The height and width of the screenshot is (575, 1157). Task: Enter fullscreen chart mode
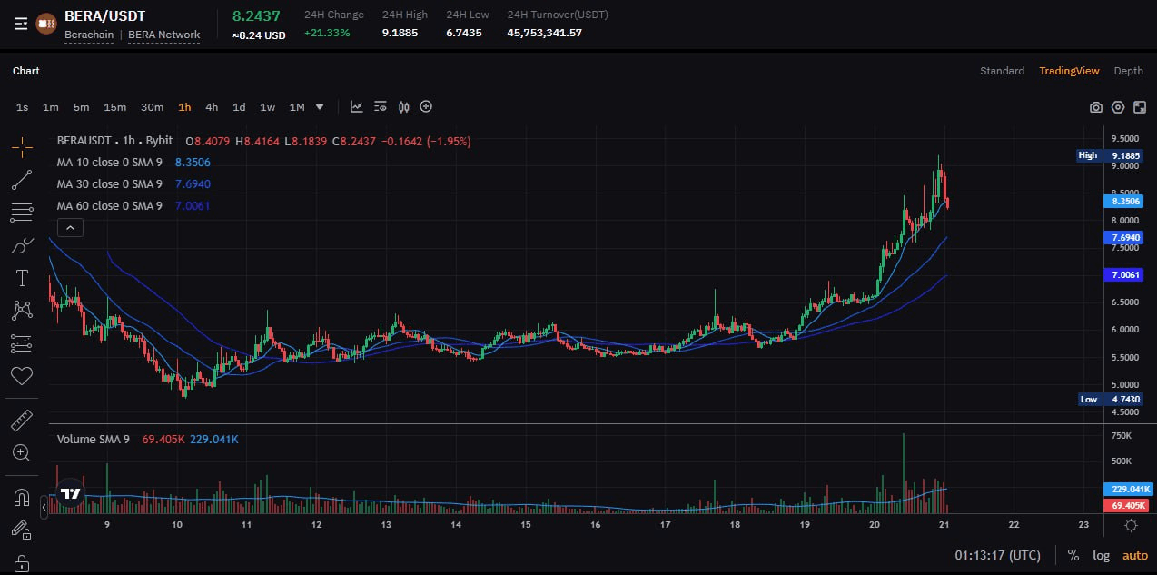[1140, 107]
